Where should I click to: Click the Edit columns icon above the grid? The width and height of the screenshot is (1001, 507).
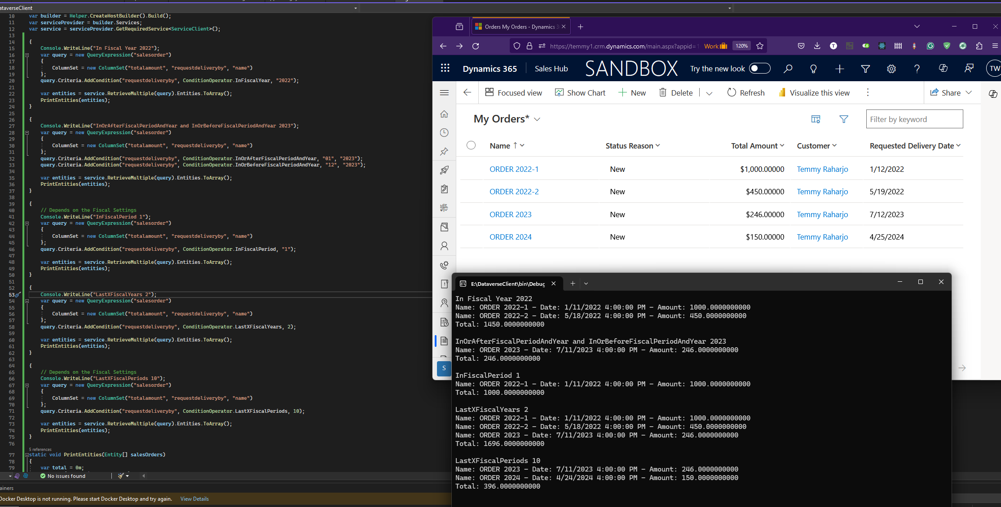[816, 119]
